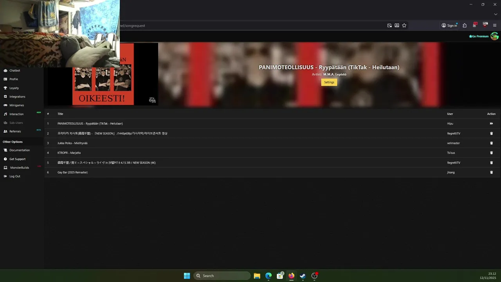Open Microsoft Store from the taskbar
The height and width of the screenshot is (282, 501).
point(280,276)
